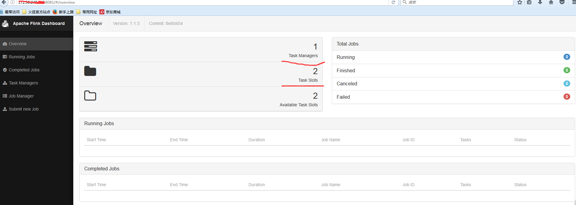This screenshot has width=576, height=205.
Task: Click Job Name column in Completed Jobs table
Action: 331,185
